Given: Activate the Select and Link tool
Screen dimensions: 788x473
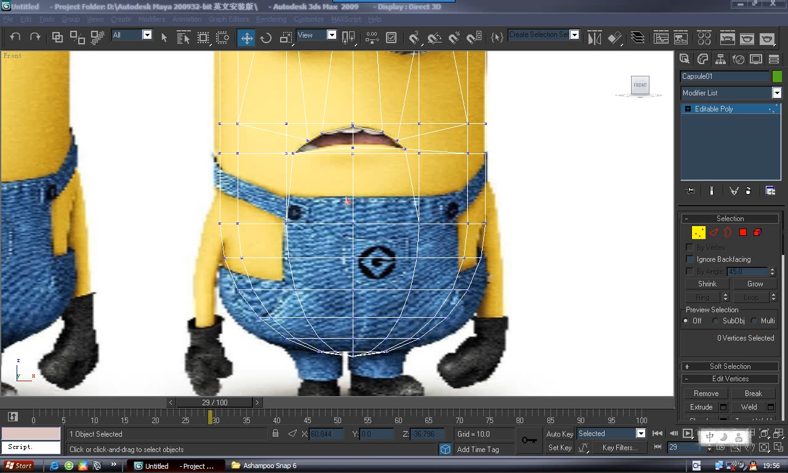Looking at the screenshot, I should coord(57,37).
